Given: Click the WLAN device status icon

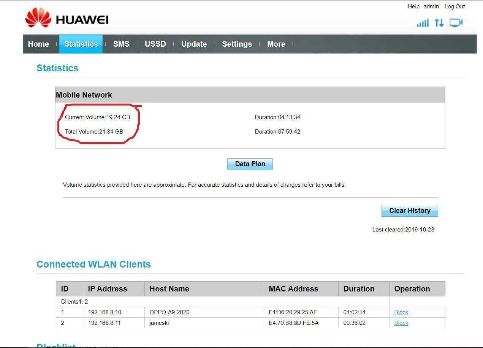Looking at the screenshot, I should coord(456,23).
